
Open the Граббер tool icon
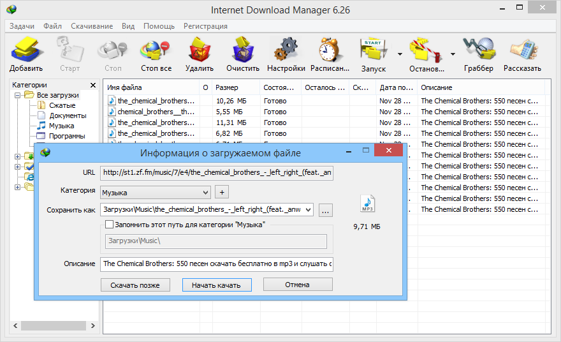479,48
